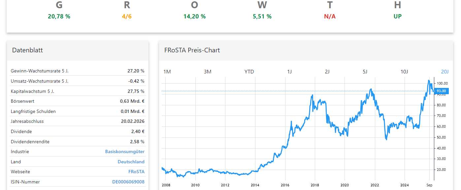461x190 pixels.
Task: Select the 1J chart range
Action: (290, 71)
